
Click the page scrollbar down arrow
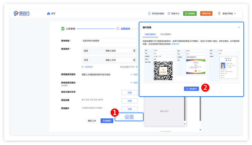tap(200, 130)
